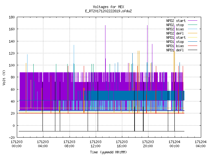Viewport: 207px width, 155px height.
Task: Select the NPD1 defl legend label
Action: pyautogui.click(x=175, y=50)
